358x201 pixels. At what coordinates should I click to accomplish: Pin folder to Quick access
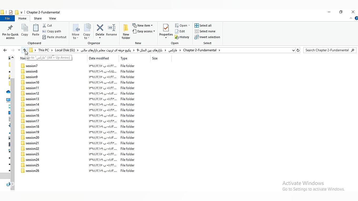click(x=10, y=32)
